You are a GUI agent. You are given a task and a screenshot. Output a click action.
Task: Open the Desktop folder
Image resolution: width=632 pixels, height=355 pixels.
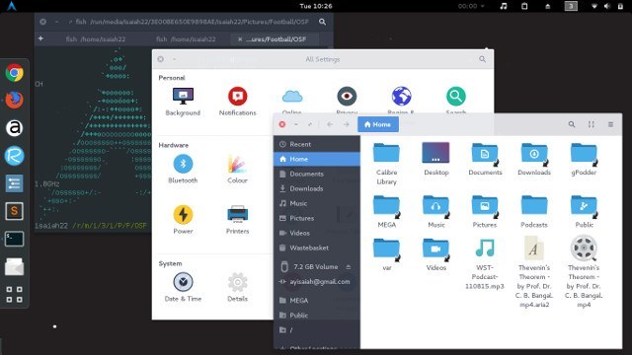pyautogui.click(x=435, y=159)
